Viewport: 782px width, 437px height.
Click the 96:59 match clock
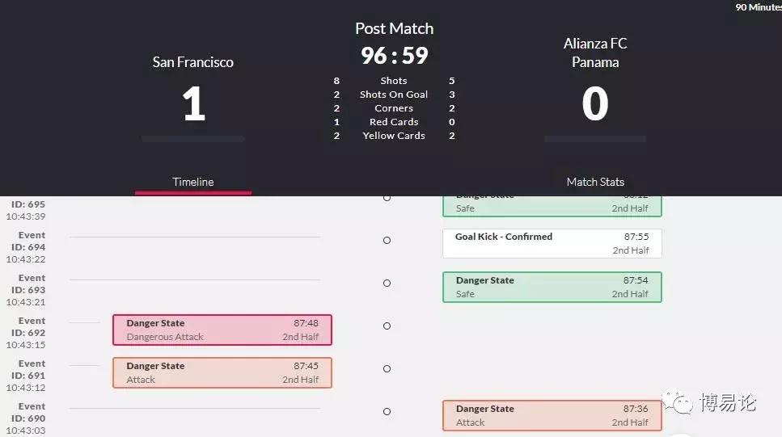click(394, 56)
